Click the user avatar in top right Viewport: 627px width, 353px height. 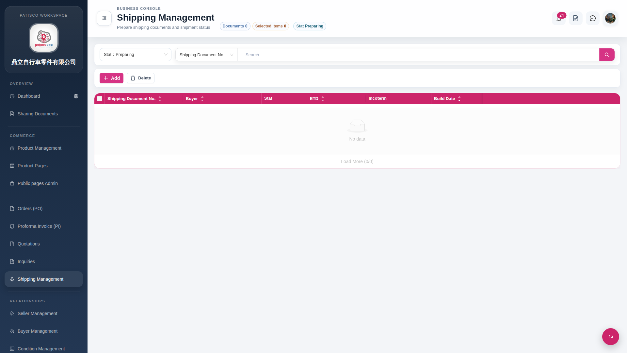click(x=610, y=18)
